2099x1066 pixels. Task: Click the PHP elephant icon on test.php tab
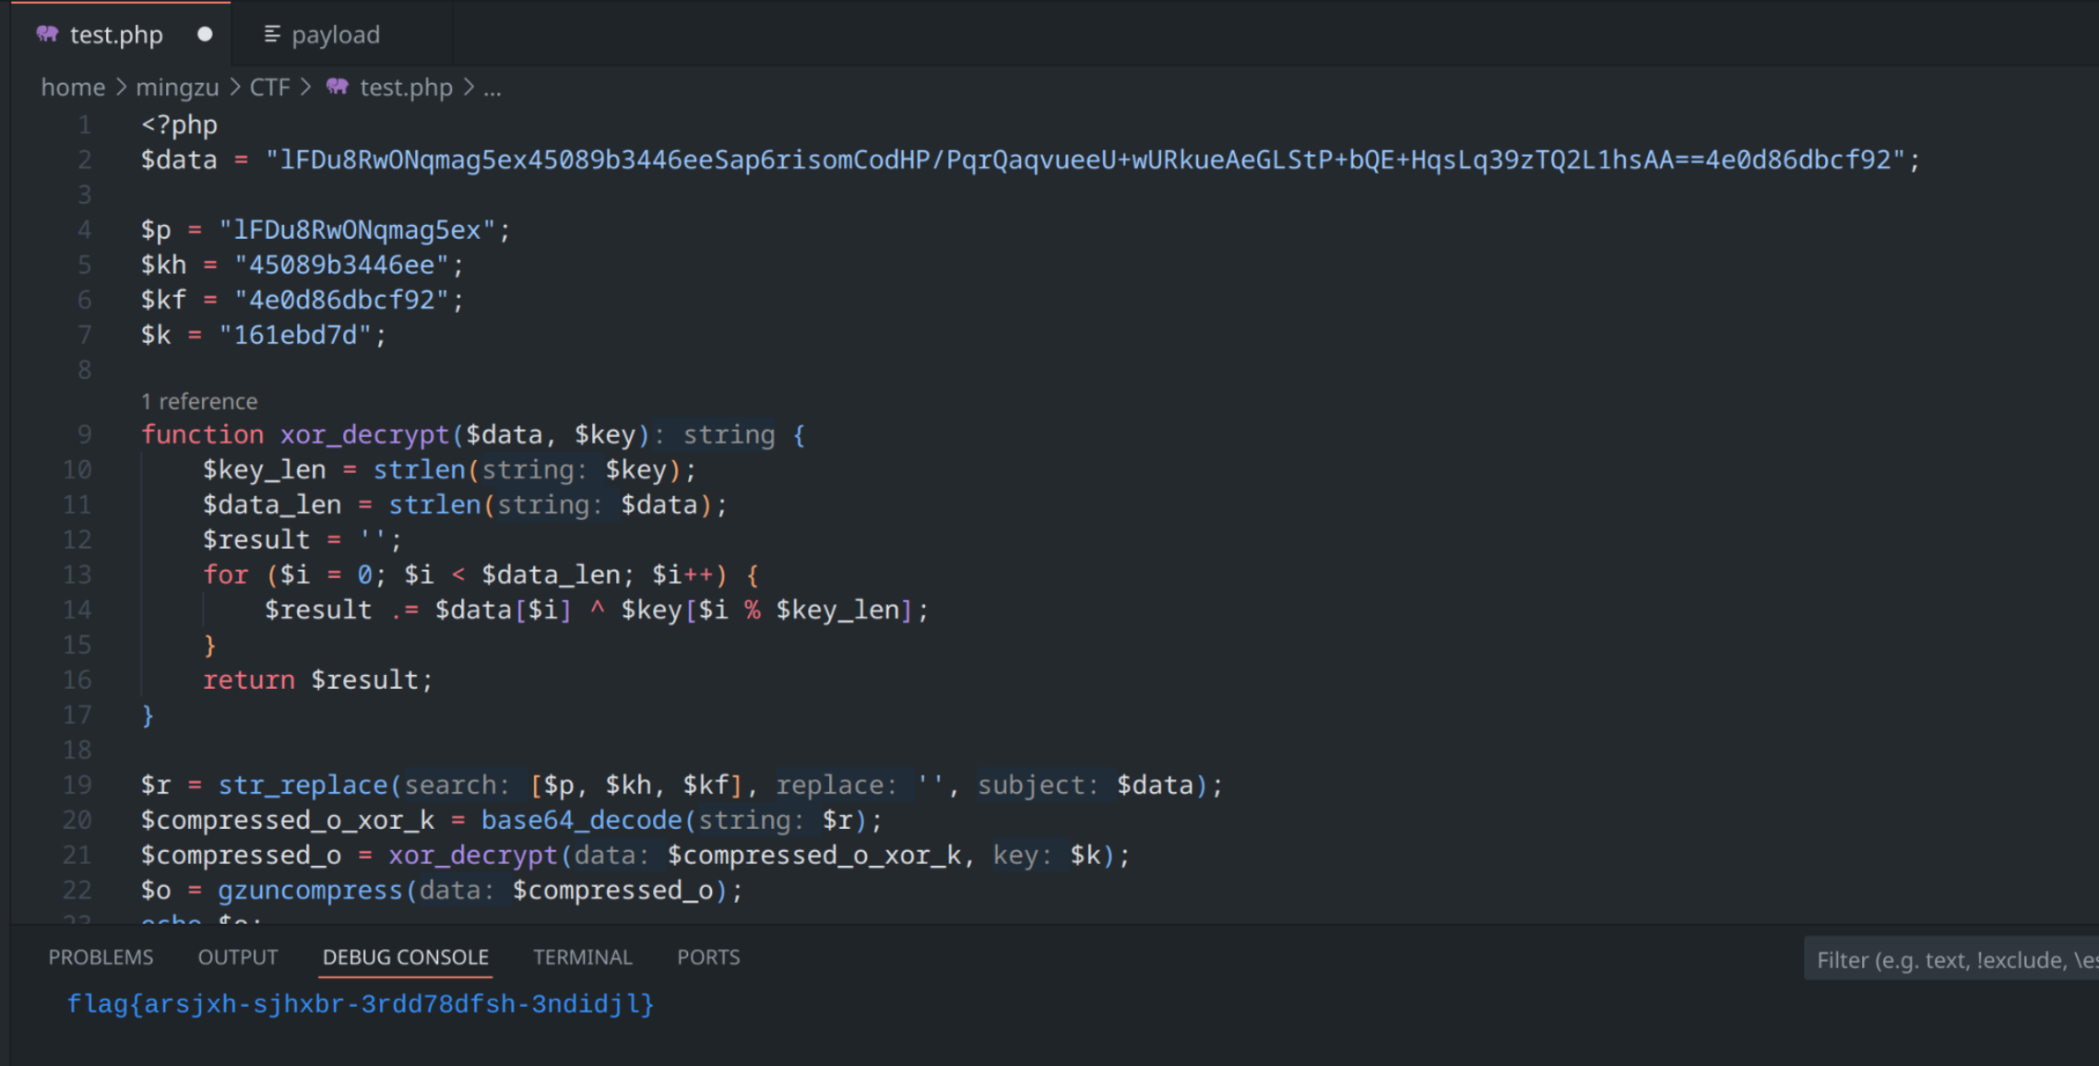47,34
